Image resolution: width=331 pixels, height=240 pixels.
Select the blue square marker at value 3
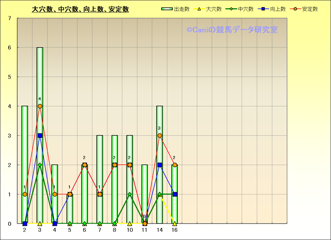pos(40,135)
